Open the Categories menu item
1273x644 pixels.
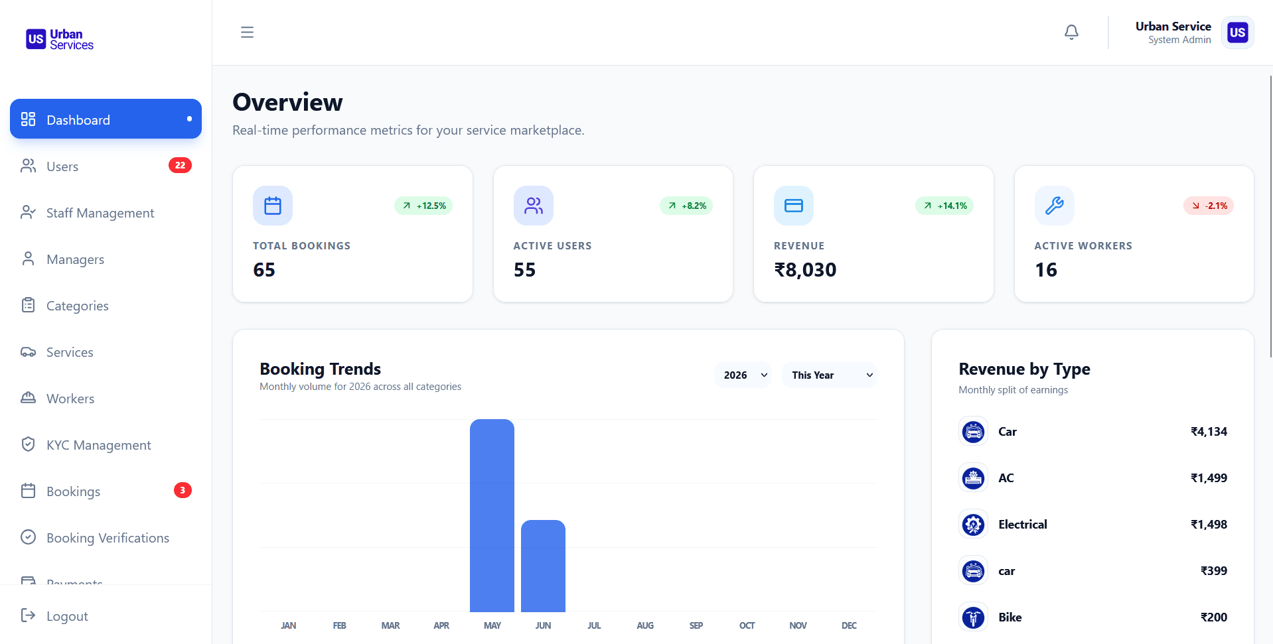pyautogui.click(x=106, y=305)
